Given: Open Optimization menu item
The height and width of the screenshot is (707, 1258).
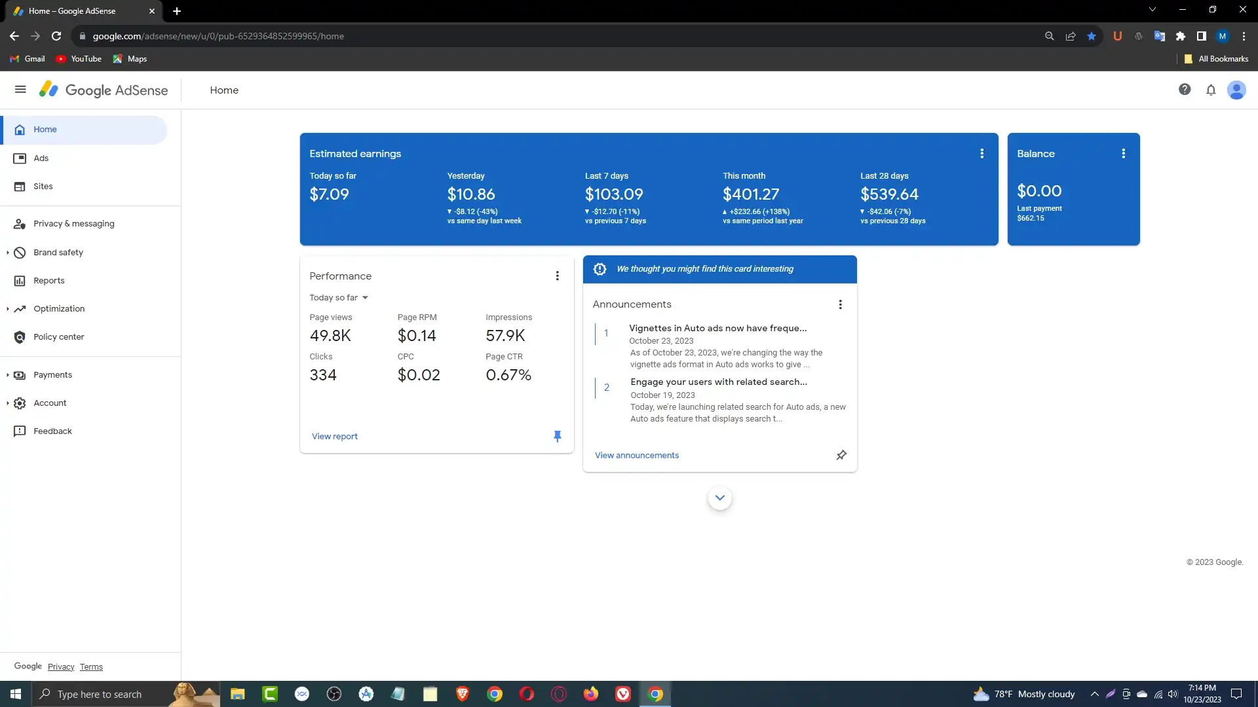Looking at the screenshot, I should (59, 309).
